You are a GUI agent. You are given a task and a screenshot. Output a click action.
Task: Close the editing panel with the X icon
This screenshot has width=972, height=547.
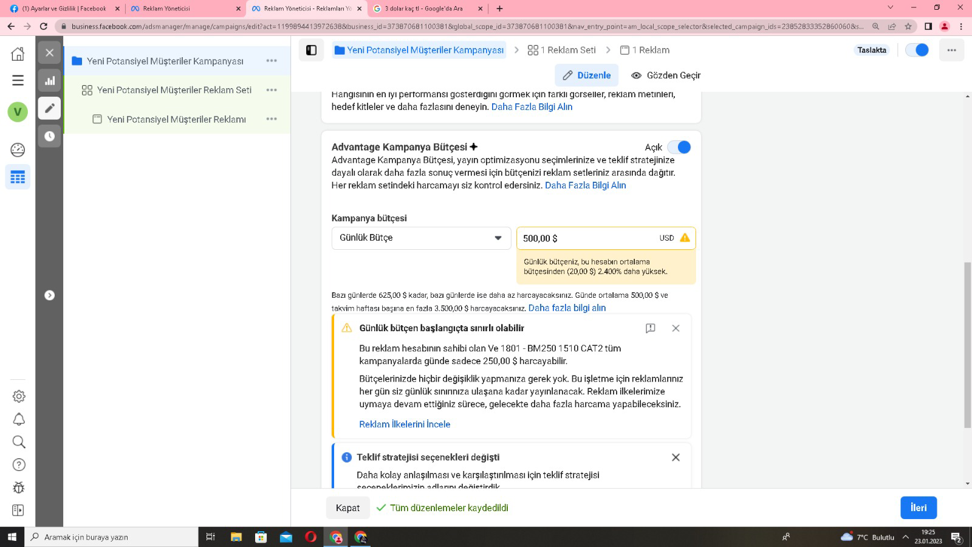[x=50, y=53]
